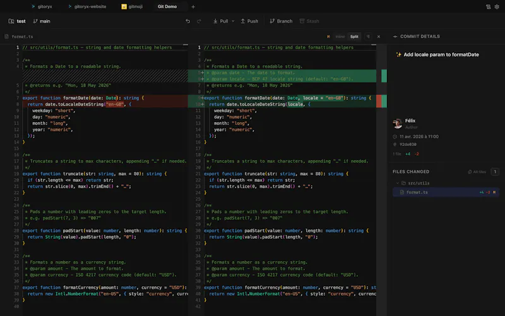Click the Pull download arrow icon
505x316 pixels.
pos(215,21)
